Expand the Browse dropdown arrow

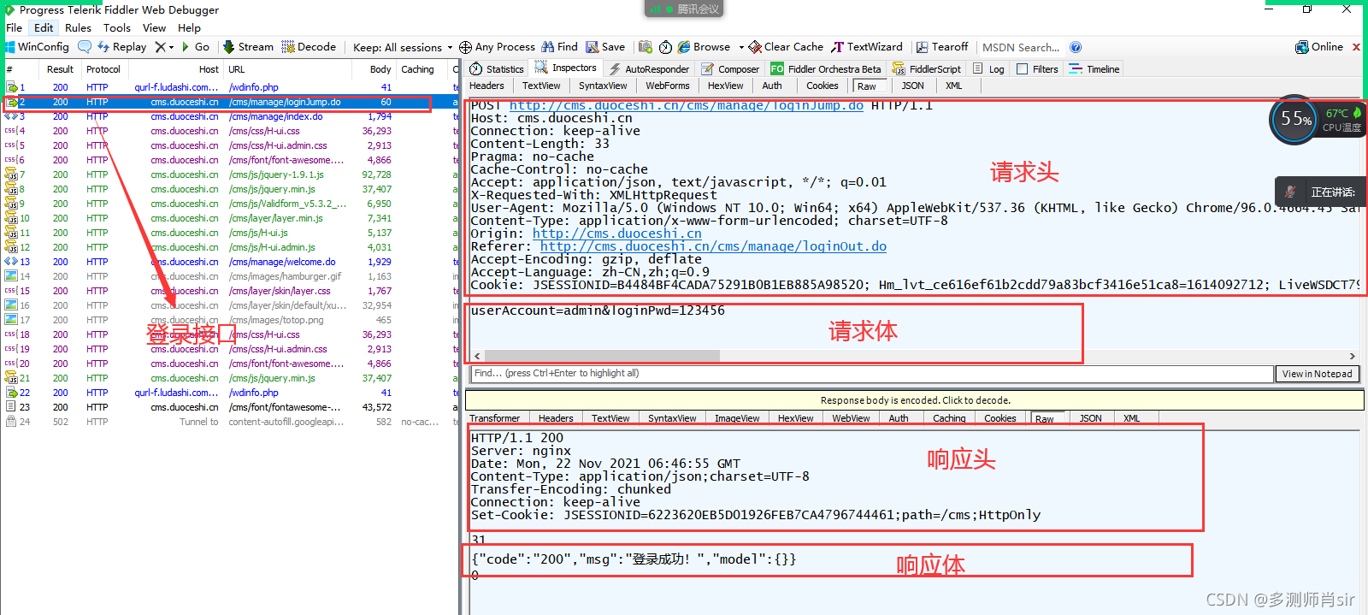click(x=741, y=47)
